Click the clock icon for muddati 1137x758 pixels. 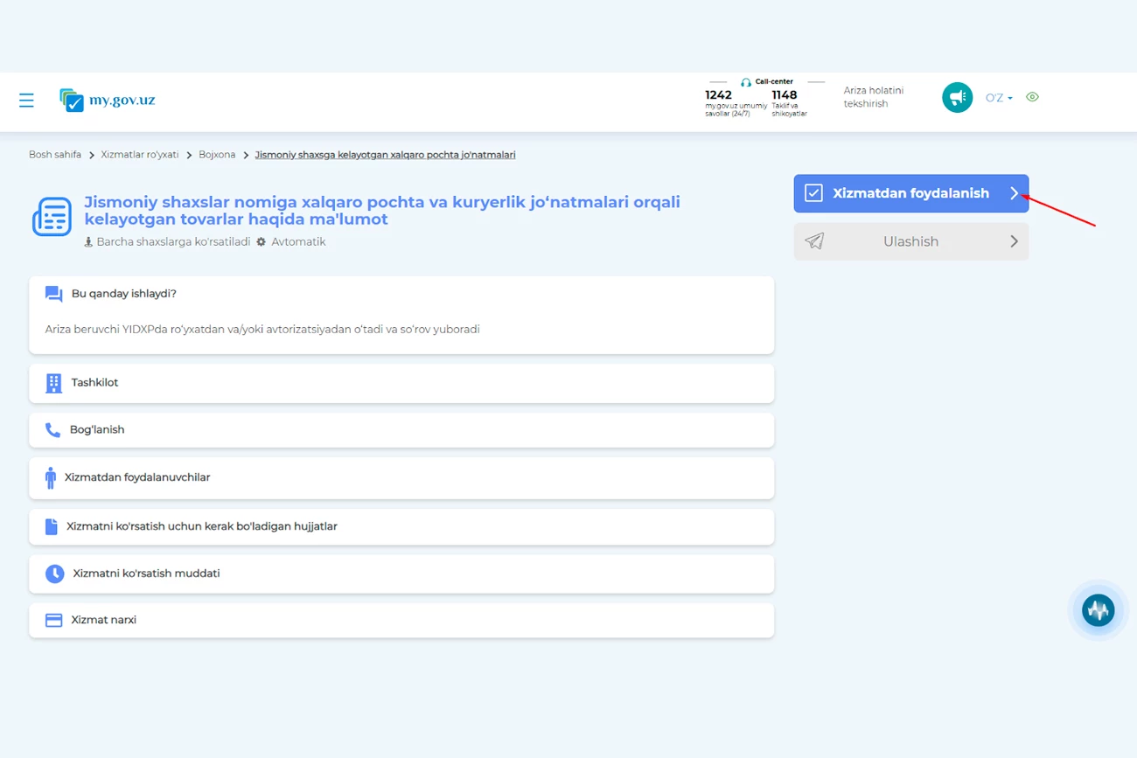coord(54,574)
